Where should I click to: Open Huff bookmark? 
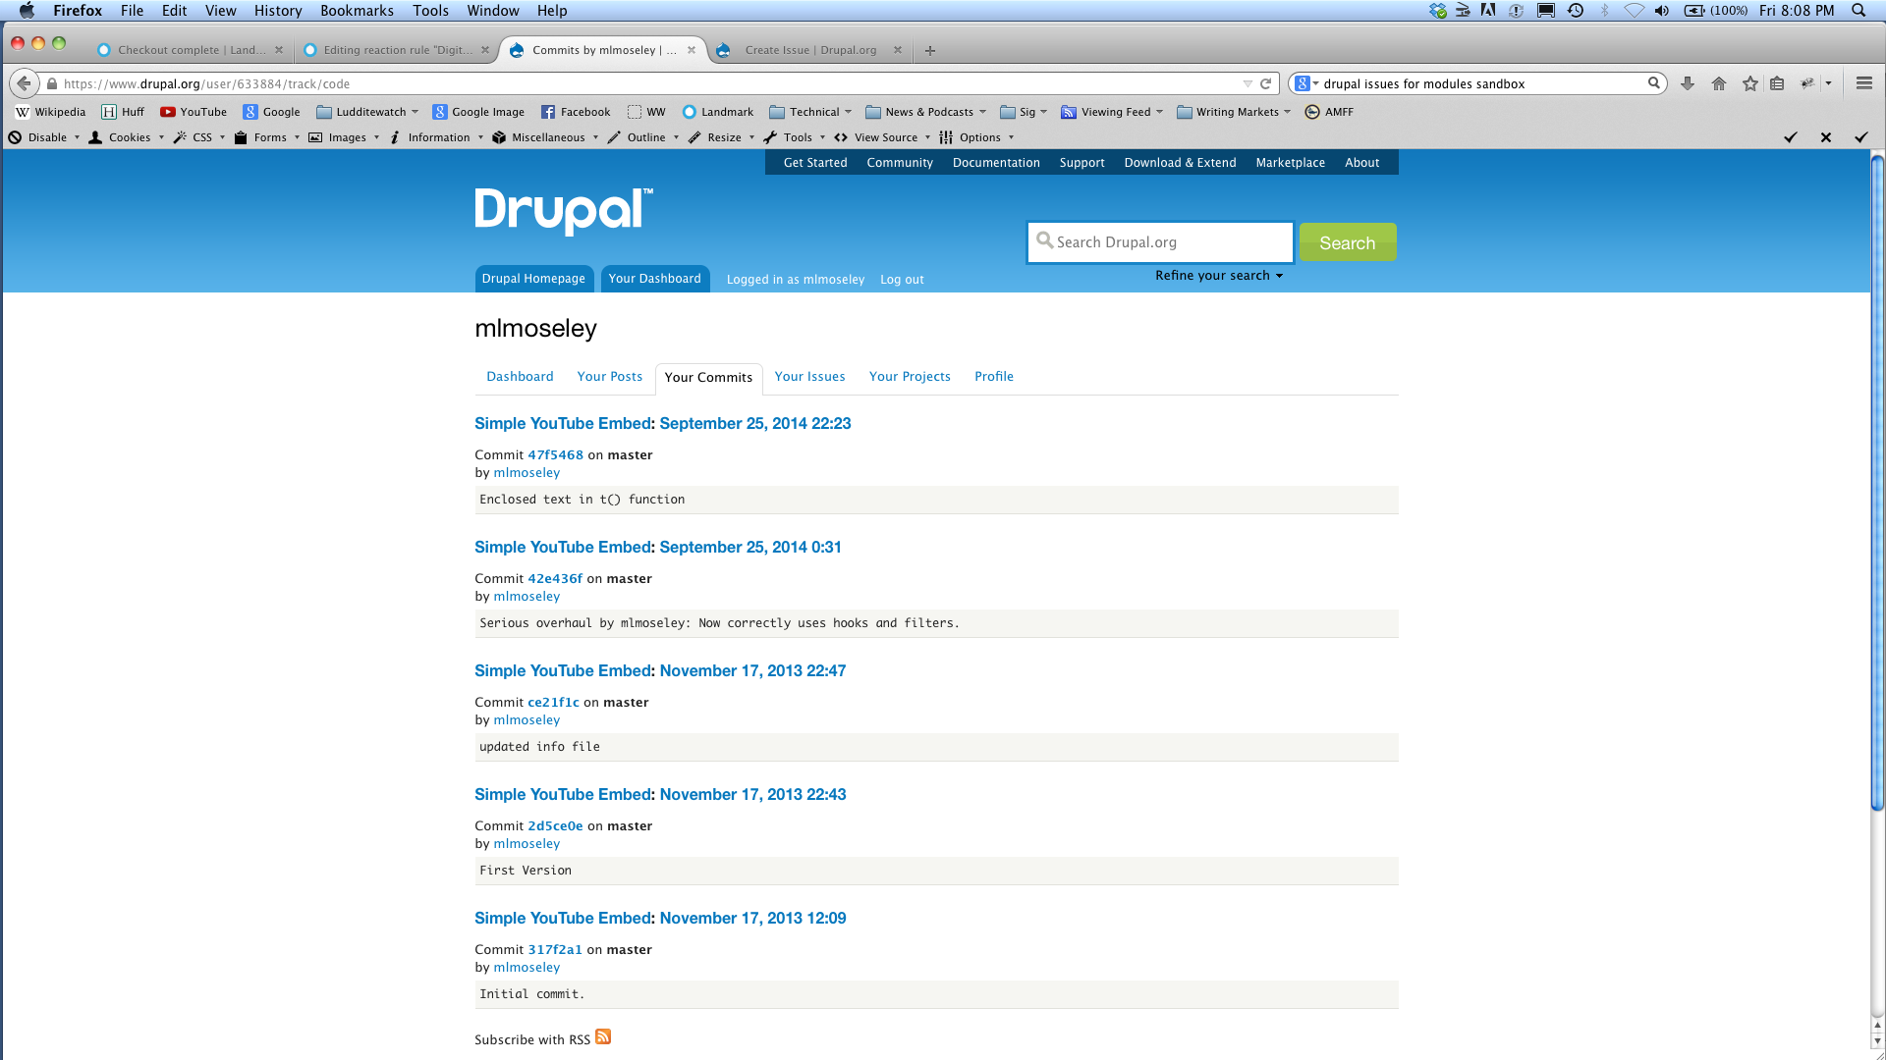point(124,112)
